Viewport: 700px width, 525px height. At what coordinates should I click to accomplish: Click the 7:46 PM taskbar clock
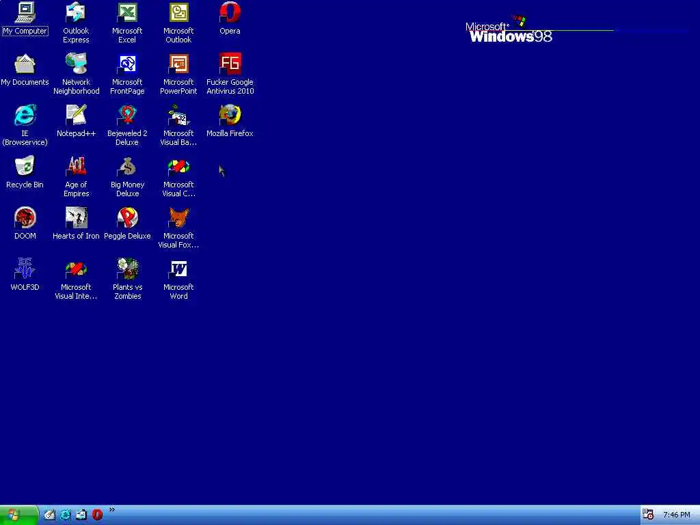coord(677,515)
